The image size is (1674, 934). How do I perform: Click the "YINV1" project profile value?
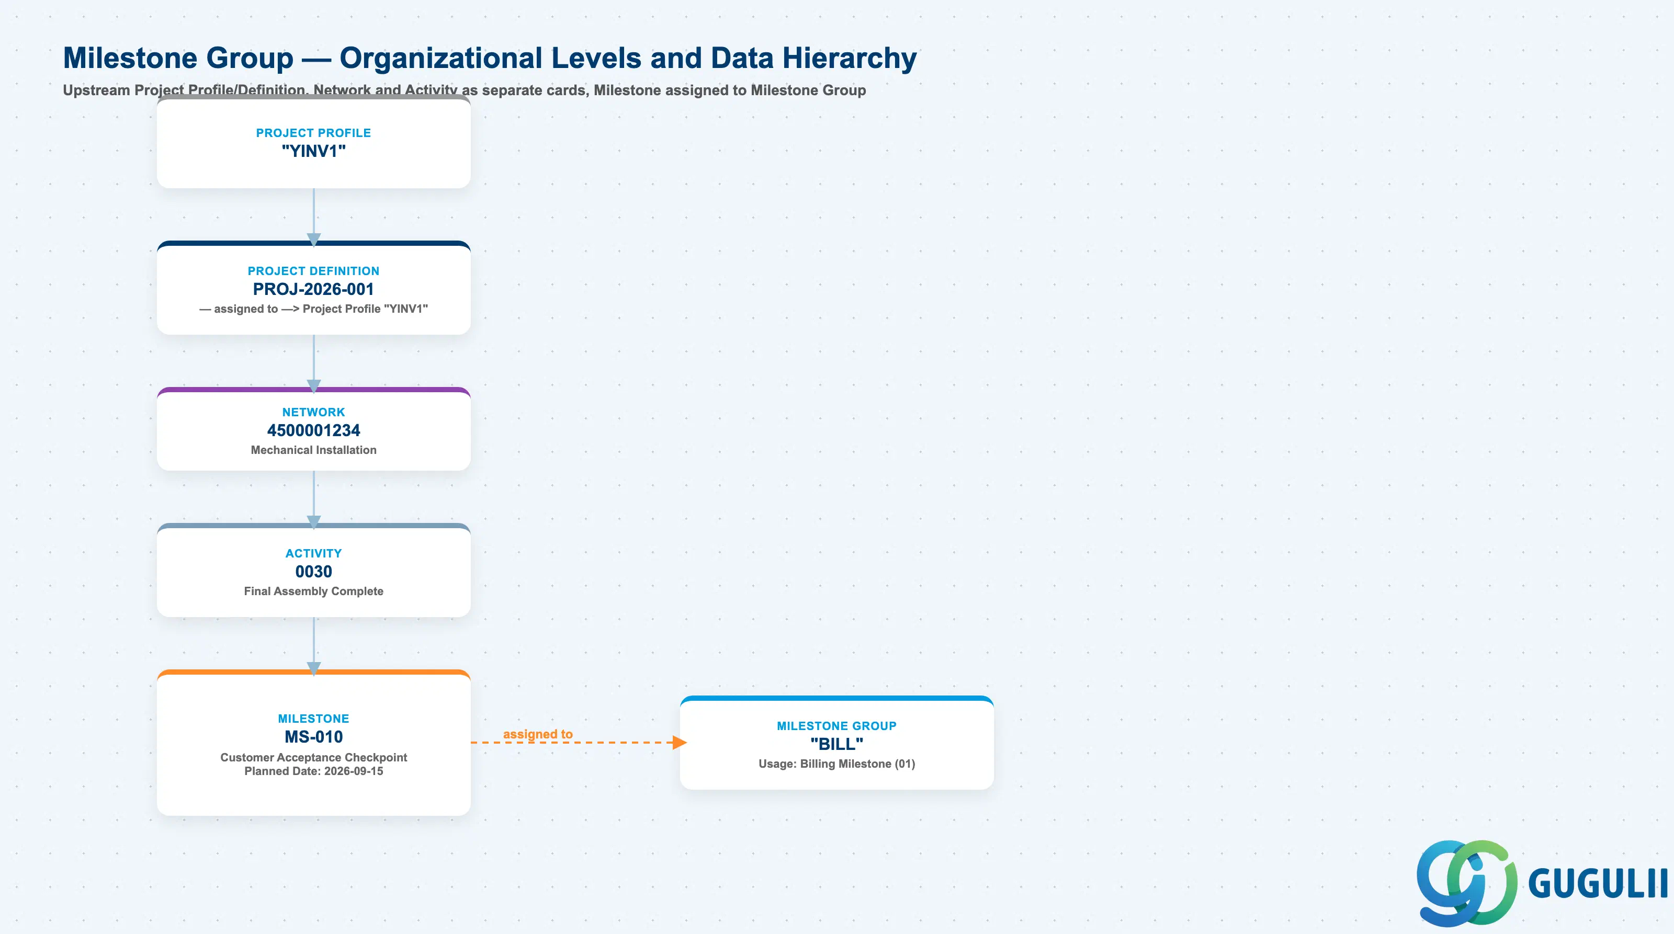tap(313, 151)
